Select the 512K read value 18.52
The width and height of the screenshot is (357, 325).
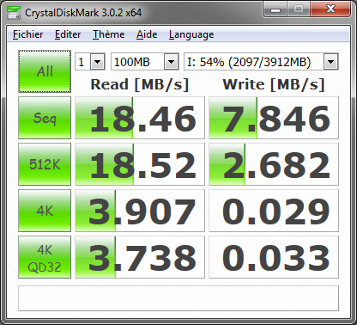140,164
